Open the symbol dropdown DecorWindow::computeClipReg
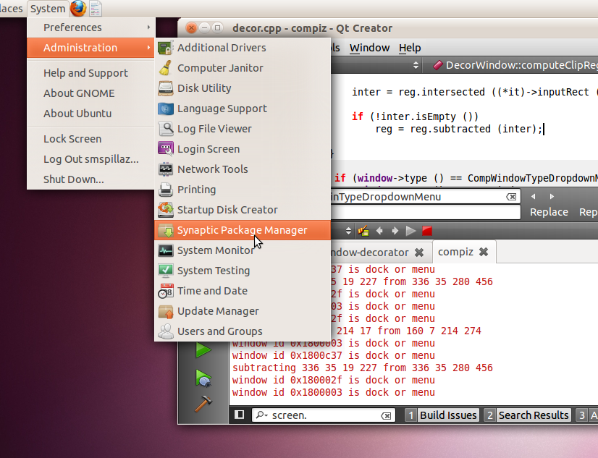 pyautogui.click(x=515, y=65)
